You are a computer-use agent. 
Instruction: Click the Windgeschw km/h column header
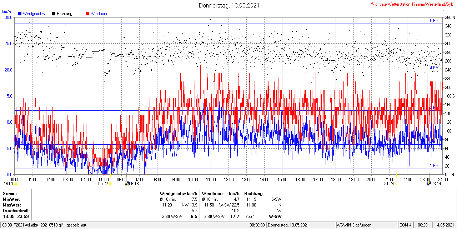click(179, 193)
